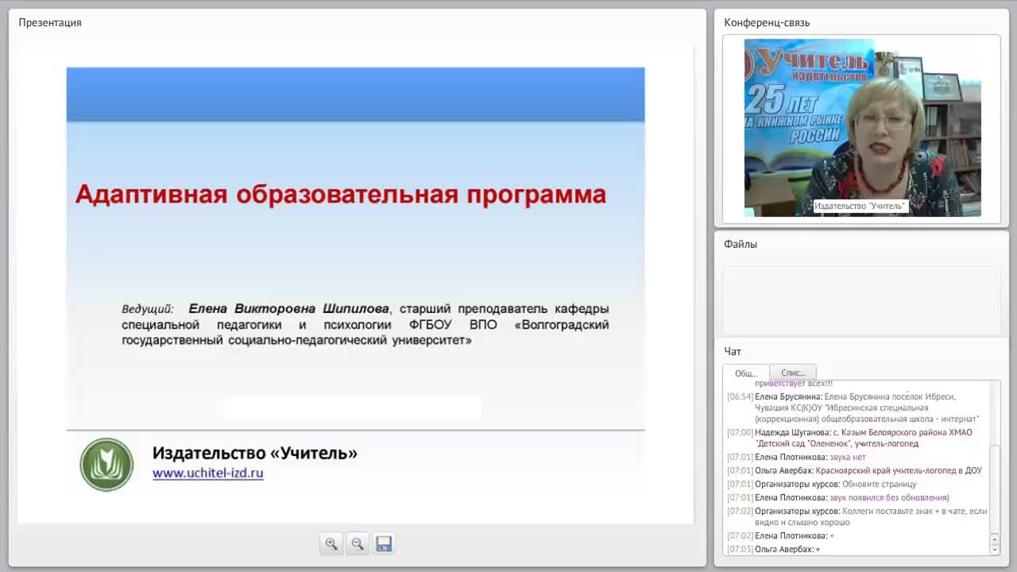This screenshot has height=572, width=1017.
Task: Select the Конференц-связь panel title
Action: click(x=767, y=22)
